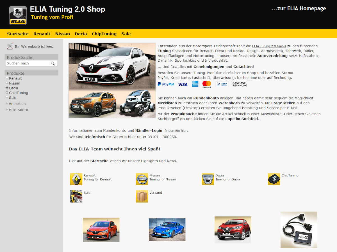Select Nissan in the Produkte tree
The image size is (337, 252).
point(15,83)
